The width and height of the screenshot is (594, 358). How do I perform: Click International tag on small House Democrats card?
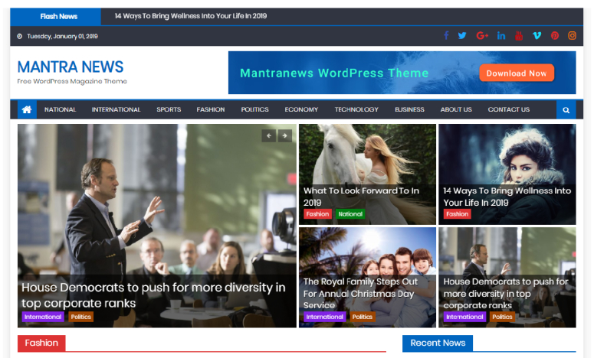coord(464,317)
